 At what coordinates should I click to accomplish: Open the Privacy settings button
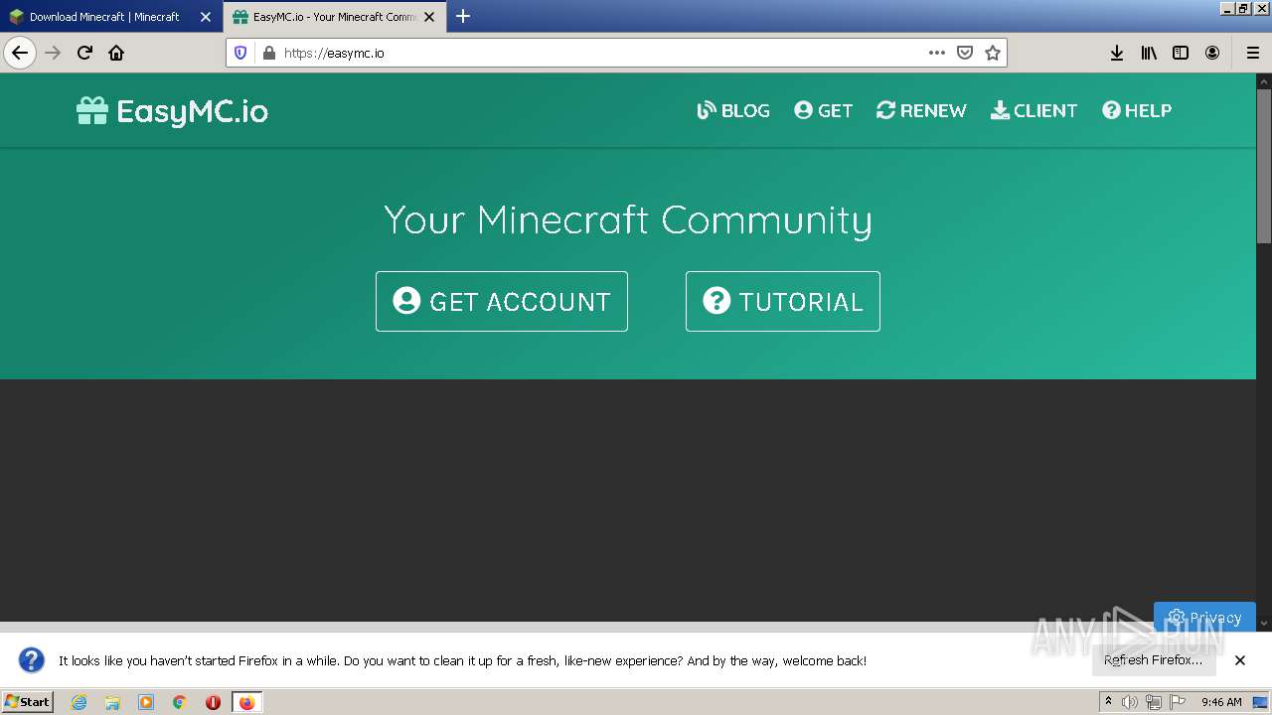coord(1204,616)
